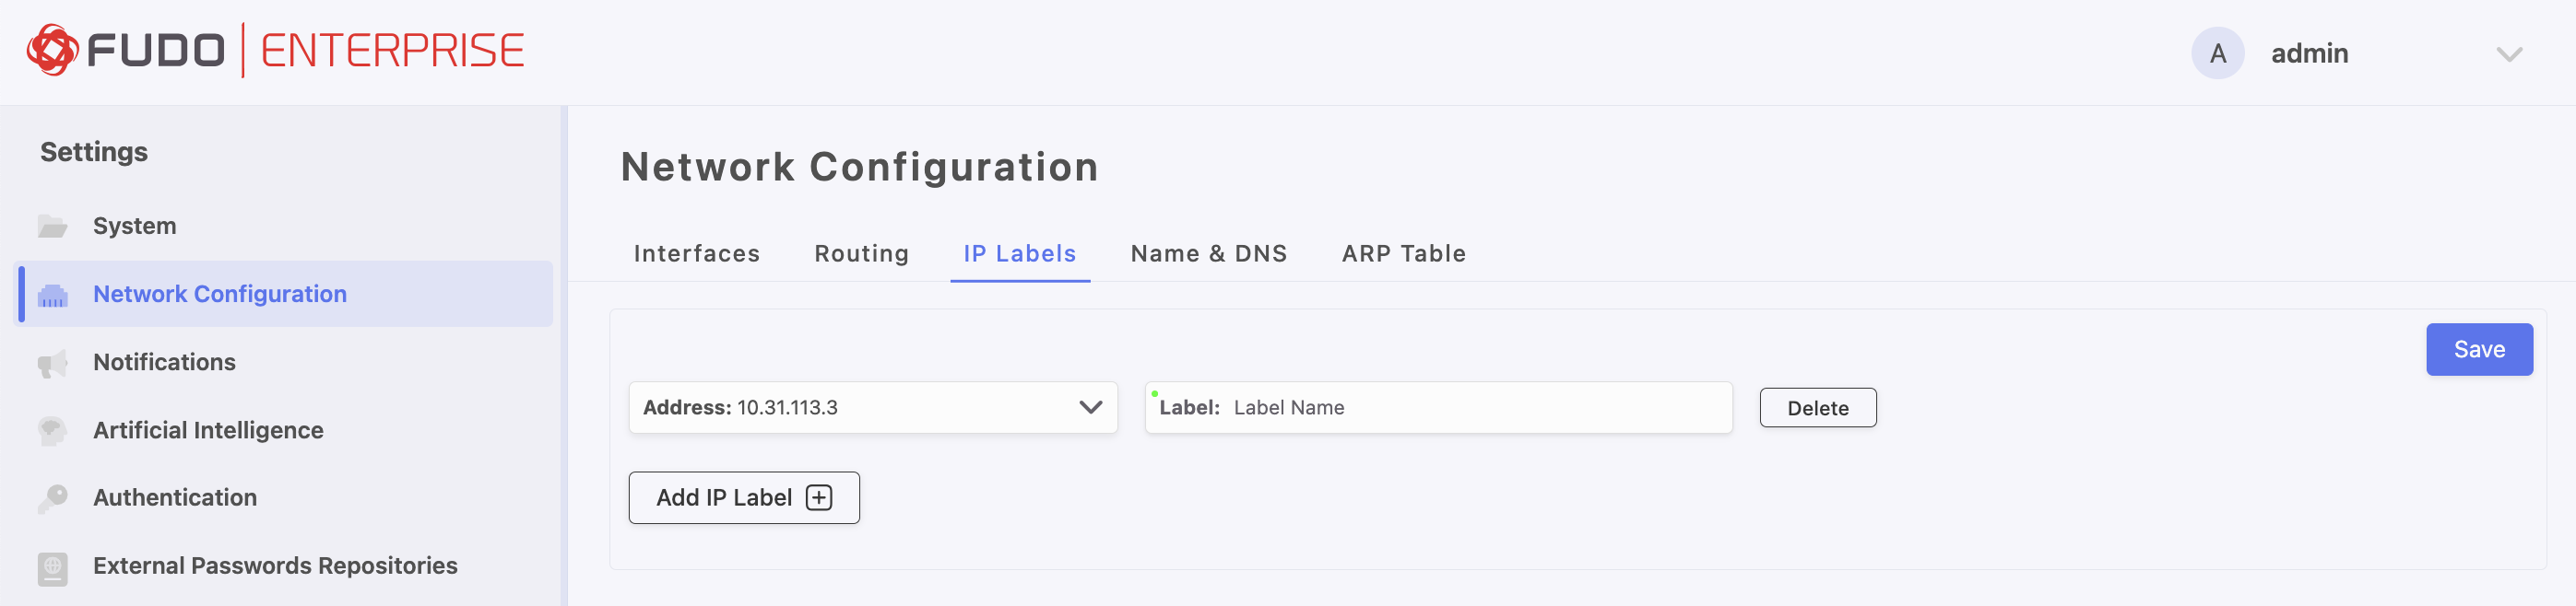The height and width of the screenshot is (606, 2576).
Task: Click the Notifications megaphone icon
Action: point(52,364)
